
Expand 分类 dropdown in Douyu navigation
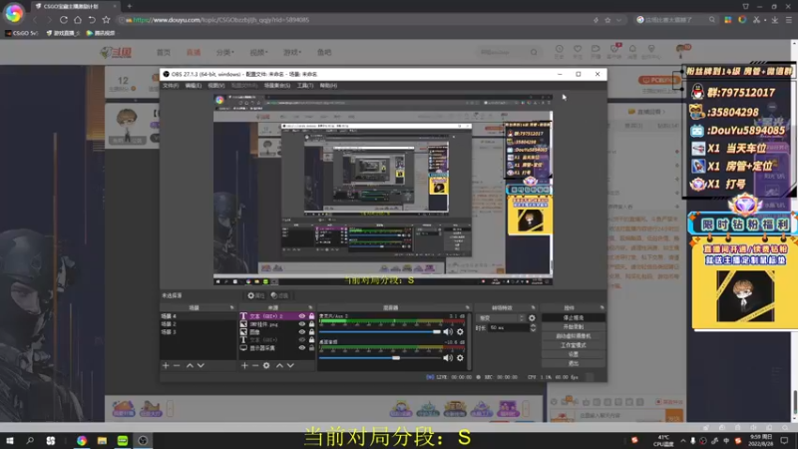[x=225, y=53]
